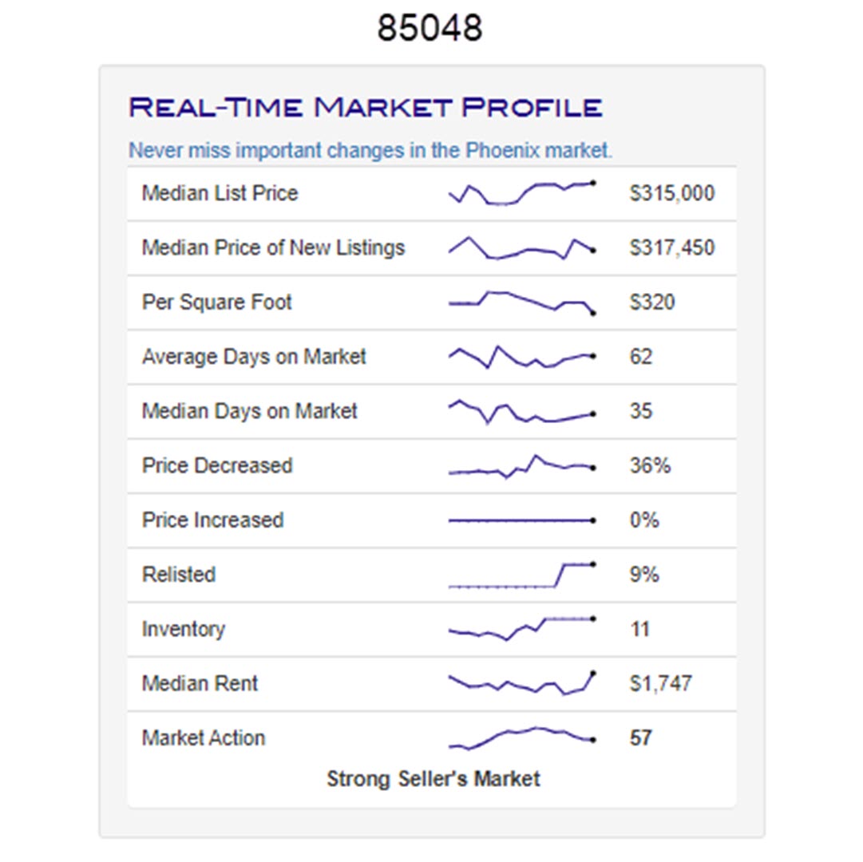Click the Price Decreased trend sparkline
Viewport: 863px width, 862px height.
click(521, 466)
